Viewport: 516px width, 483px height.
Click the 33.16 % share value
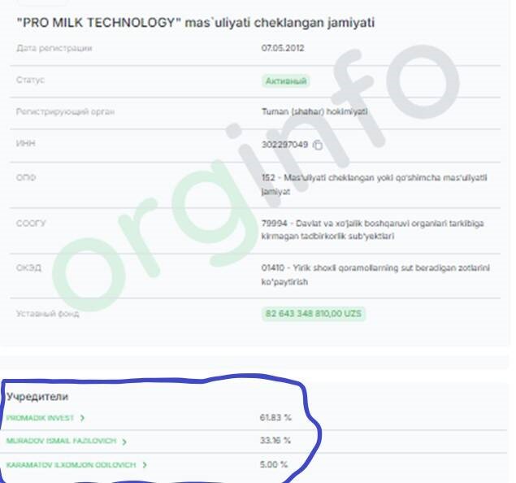[x=275, y=441]
